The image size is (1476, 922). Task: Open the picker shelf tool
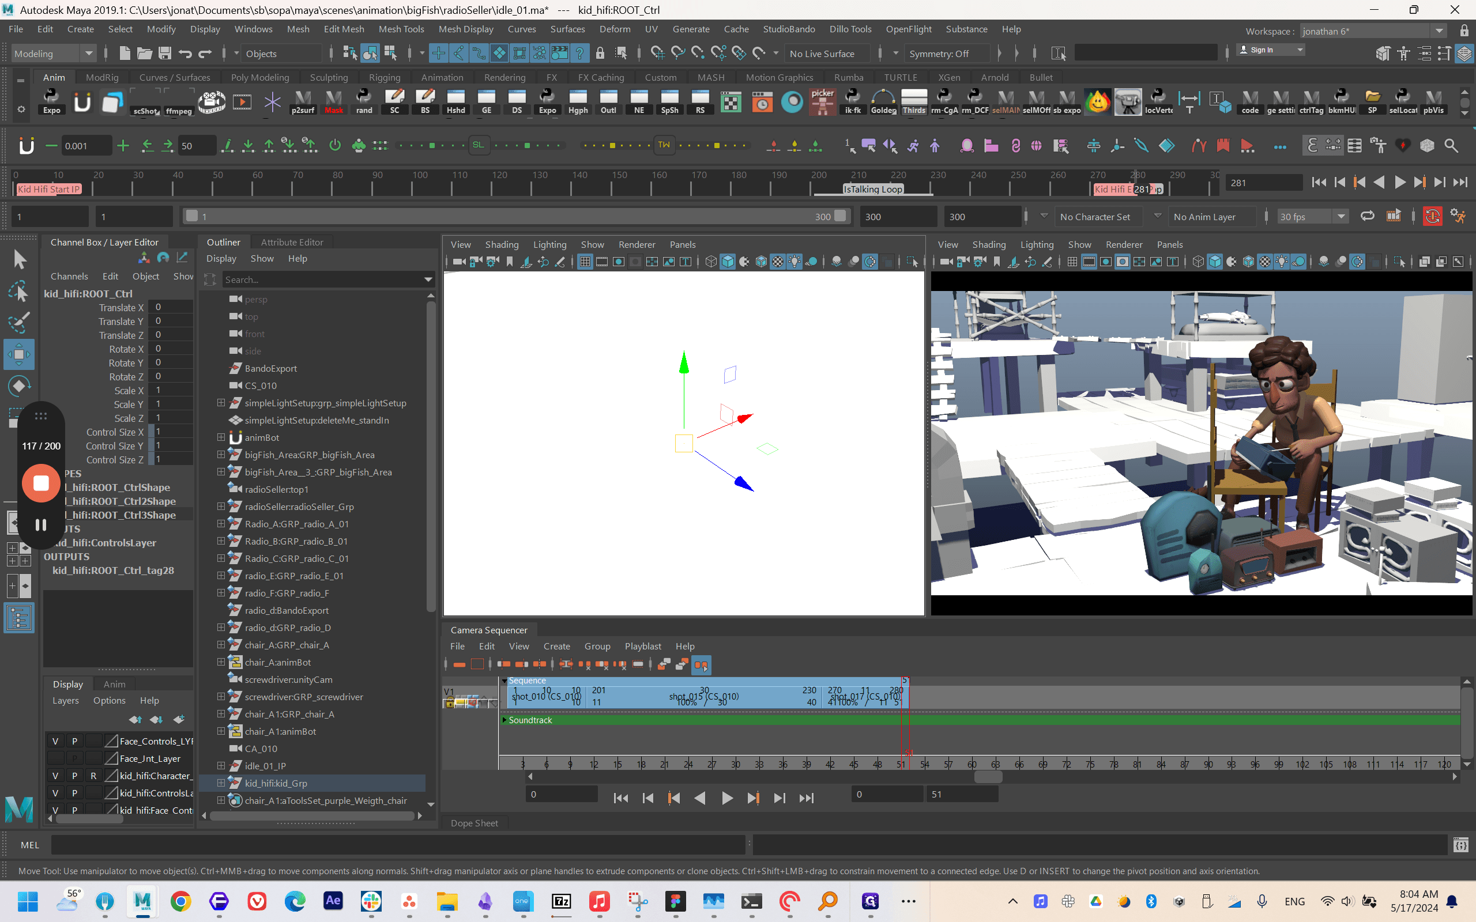point(822,102)
